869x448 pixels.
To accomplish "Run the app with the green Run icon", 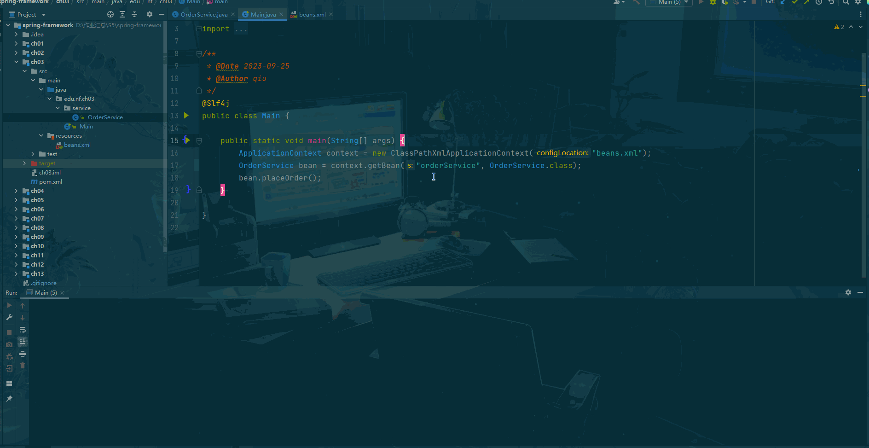I will click(701, 2).
